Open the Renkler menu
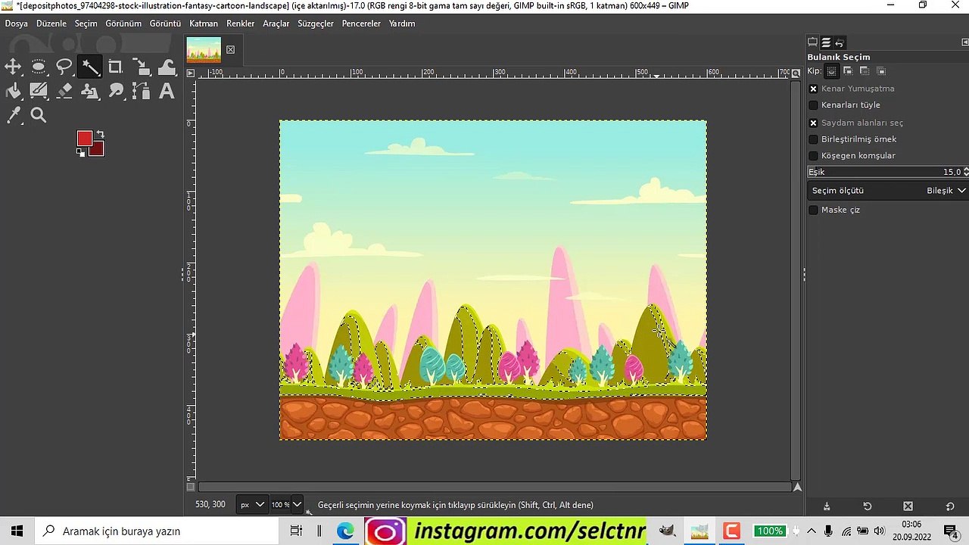 (241, 23)
